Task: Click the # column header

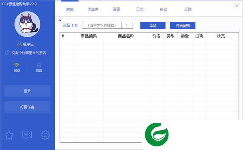Action: coord(67,36)
